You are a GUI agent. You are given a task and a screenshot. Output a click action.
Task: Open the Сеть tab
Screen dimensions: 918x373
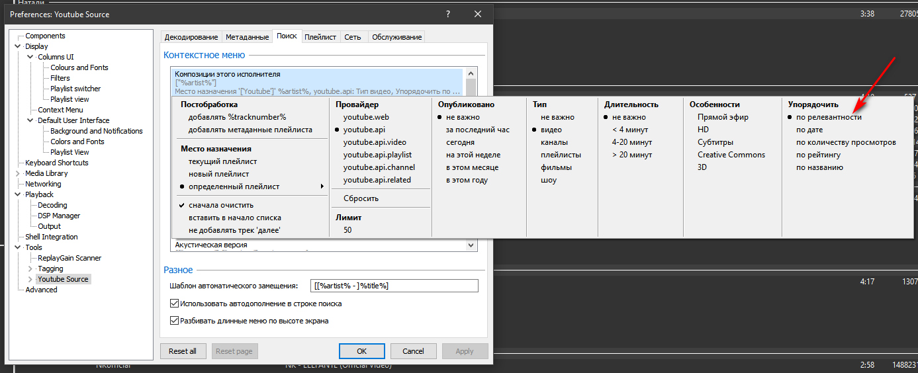click(x=353, y=37)
